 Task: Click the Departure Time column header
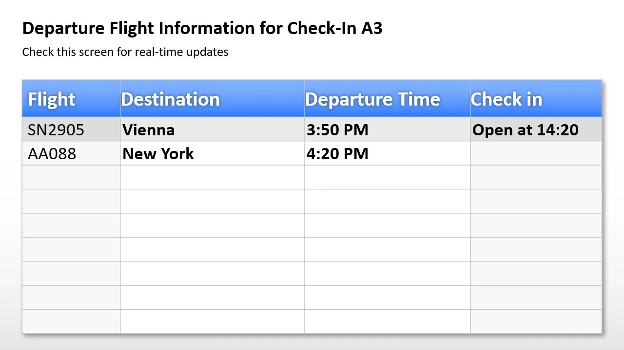click(x=372, y=99)
